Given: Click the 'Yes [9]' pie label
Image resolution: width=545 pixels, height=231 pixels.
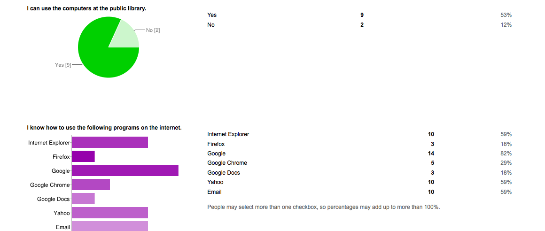Looking at the screenshot, I should 63,65.
